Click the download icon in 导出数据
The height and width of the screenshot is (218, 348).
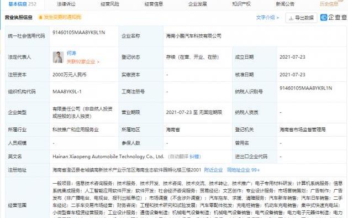point(291,18)
